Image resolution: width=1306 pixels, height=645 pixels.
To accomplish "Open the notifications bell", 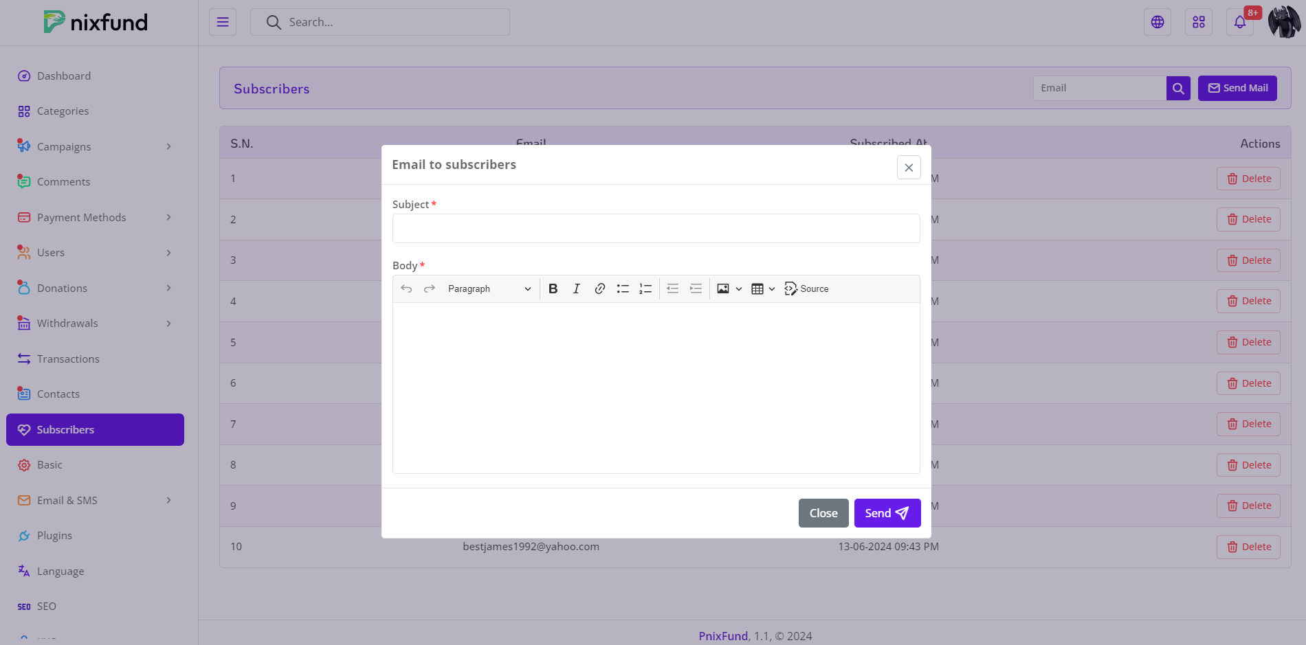I will pyautogui.click(x=1239, y=22).
